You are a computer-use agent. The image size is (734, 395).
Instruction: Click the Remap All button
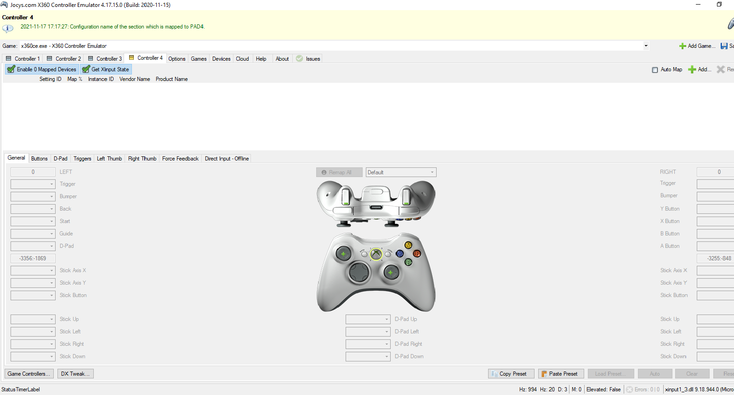click(x=339, y=172)
